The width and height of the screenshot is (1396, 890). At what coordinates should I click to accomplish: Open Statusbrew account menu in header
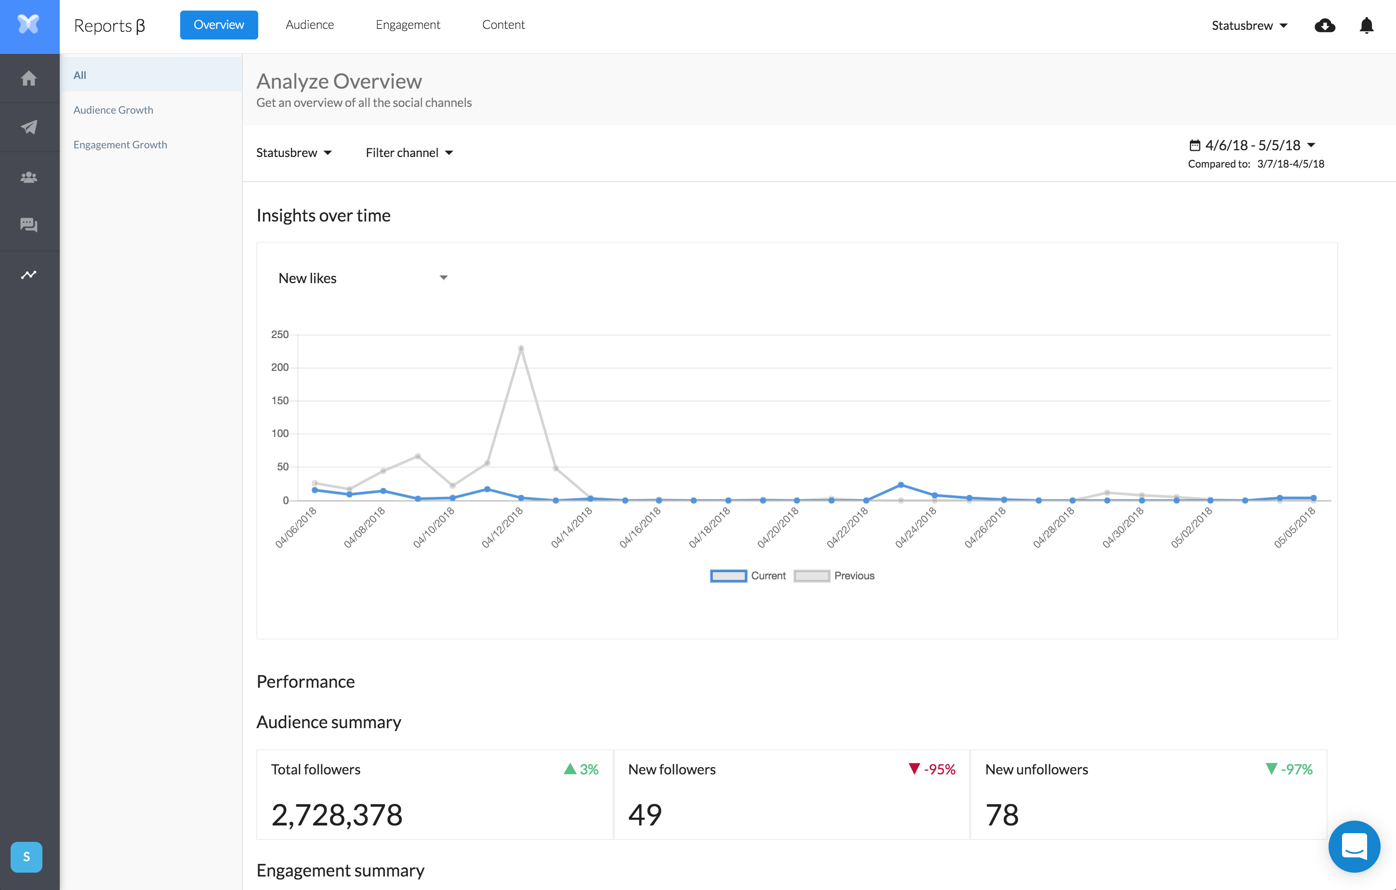click(x=1250, y=26)
